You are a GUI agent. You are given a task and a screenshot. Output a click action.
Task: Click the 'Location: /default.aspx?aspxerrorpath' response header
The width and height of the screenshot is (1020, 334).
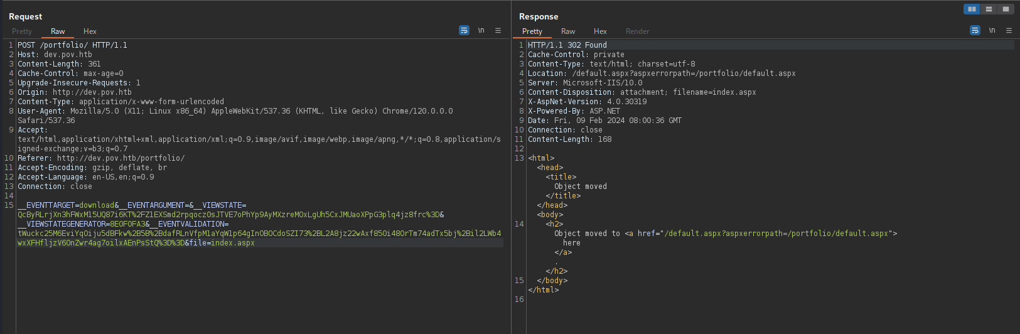click(662, 73)
